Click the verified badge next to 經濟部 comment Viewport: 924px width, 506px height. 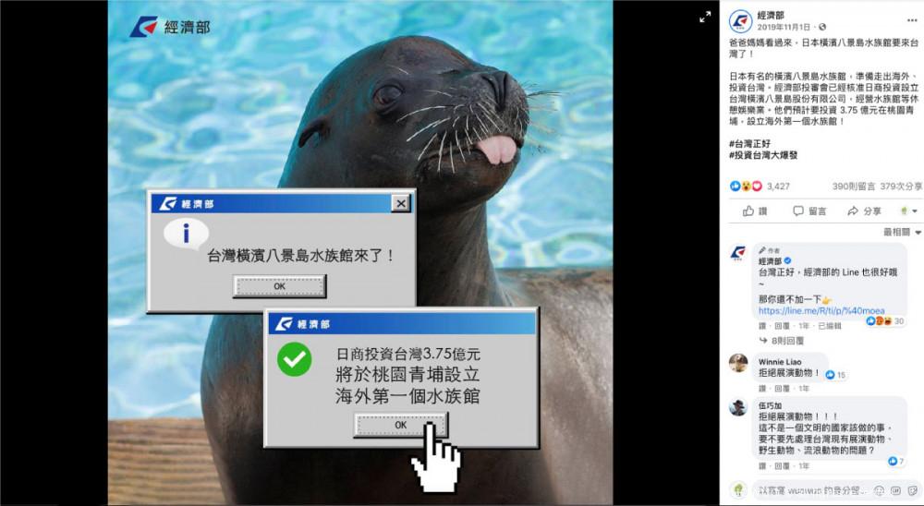point(787,261)
